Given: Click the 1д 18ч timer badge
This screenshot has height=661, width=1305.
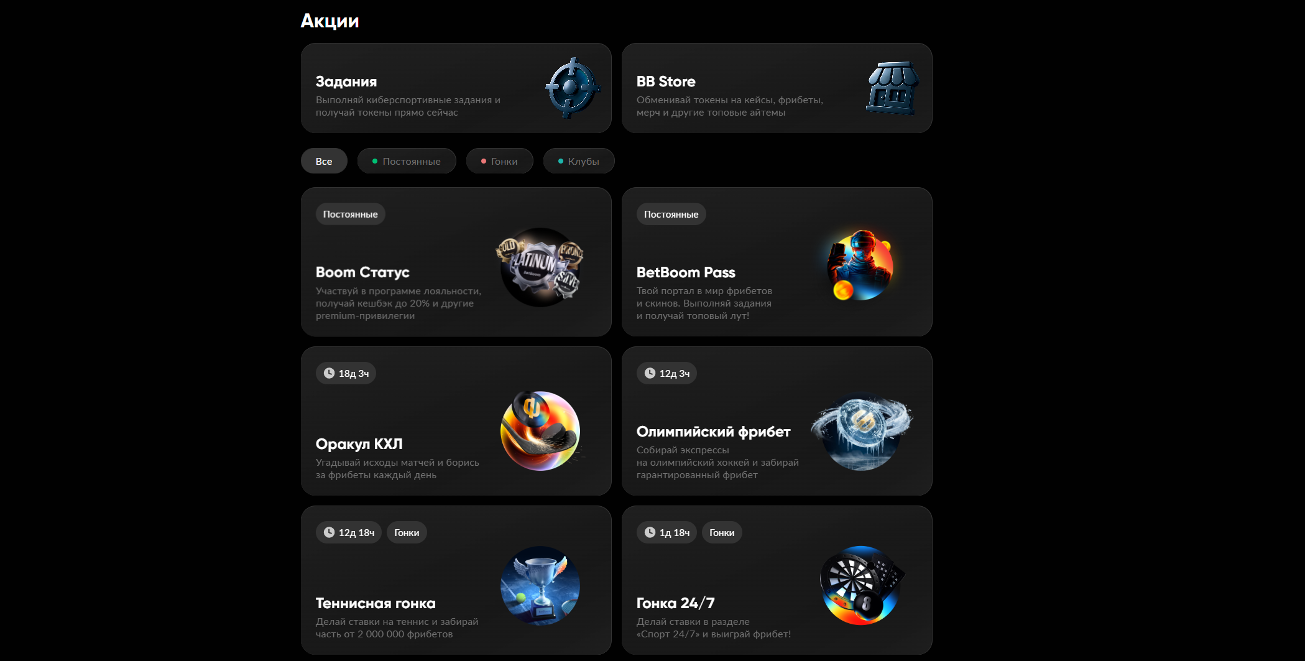Looking at the screenshot, I should click(666, 532).
